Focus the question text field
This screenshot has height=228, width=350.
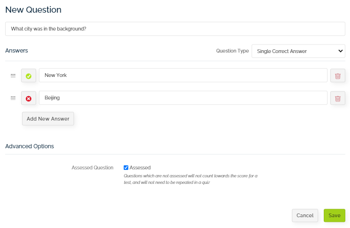point(175,29)
